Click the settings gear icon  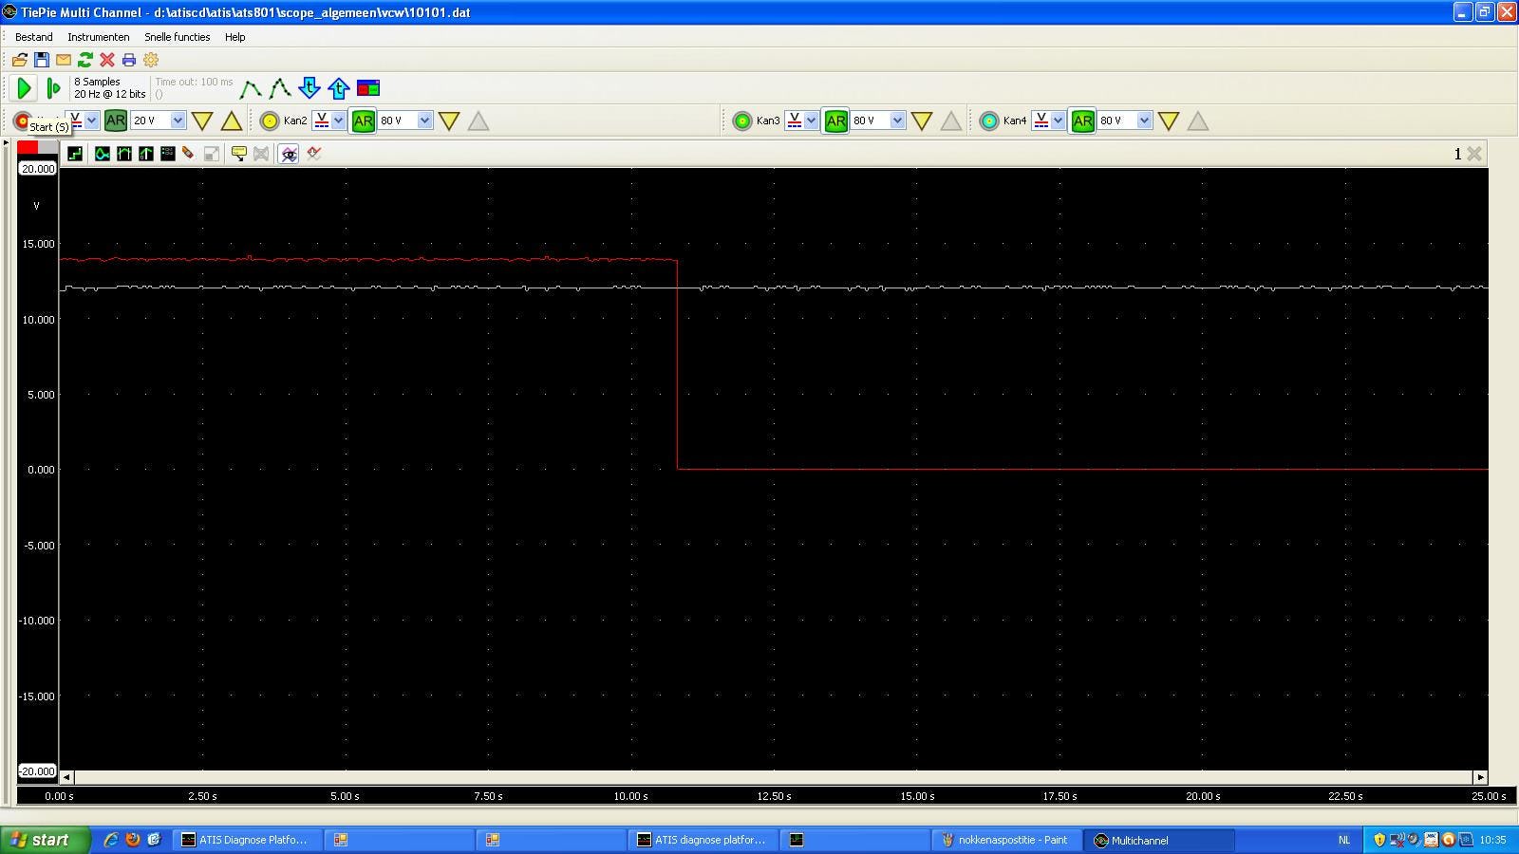point(151,60)
